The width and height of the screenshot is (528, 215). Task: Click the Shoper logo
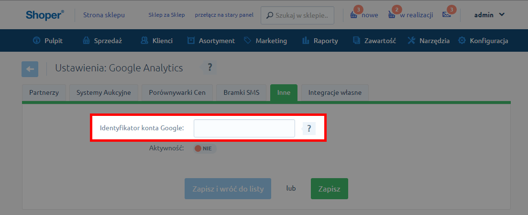click(45, 15)
